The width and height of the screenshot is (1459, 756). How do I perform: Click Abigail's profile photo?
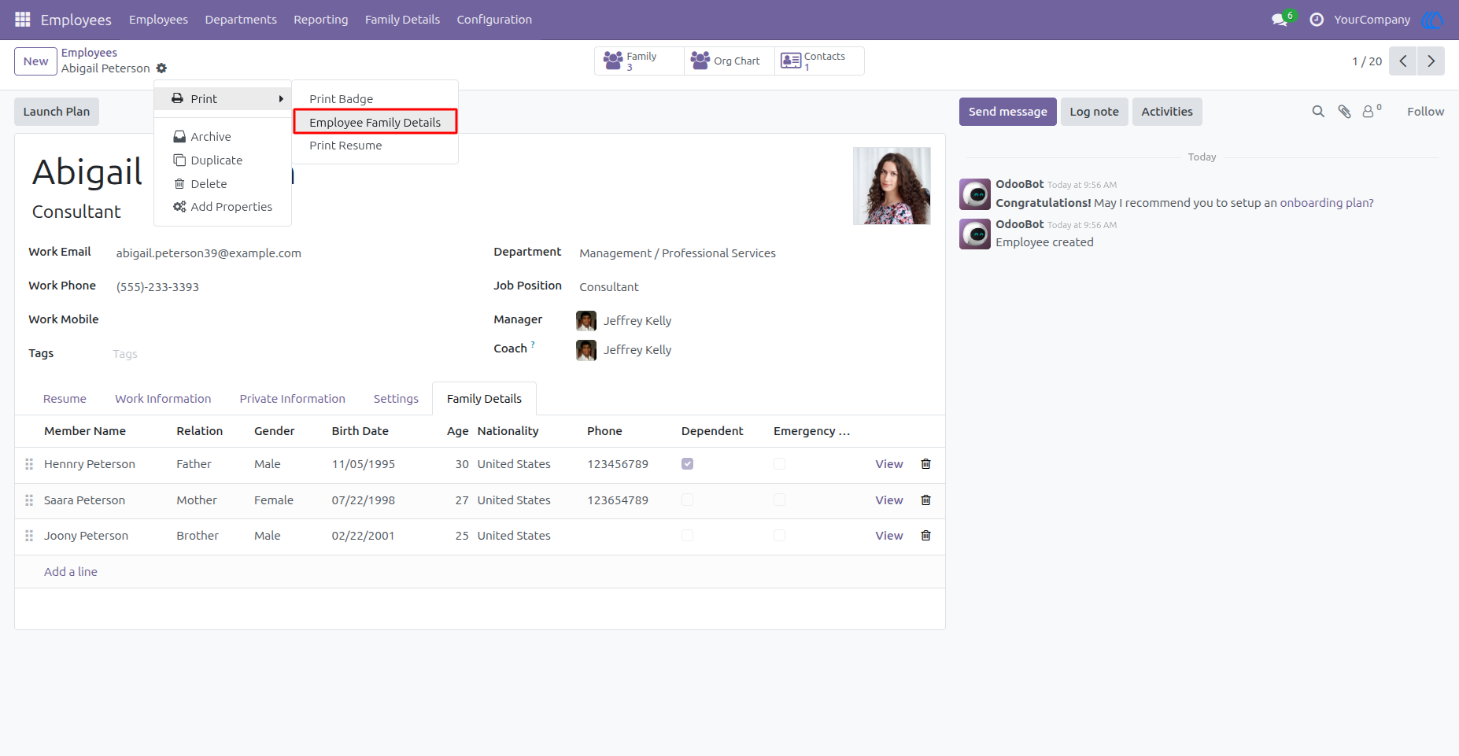[892, 186]
